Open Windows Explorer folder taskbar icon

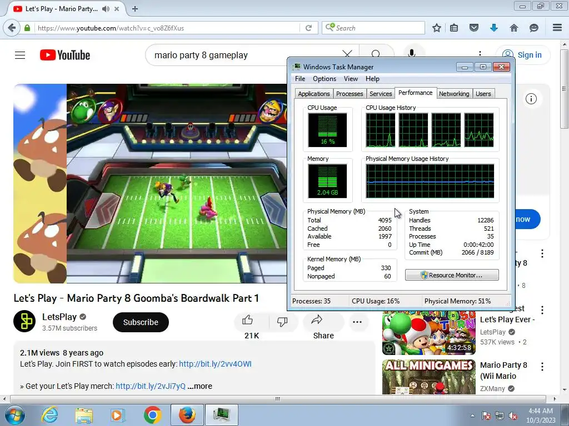(x=84, y=415)
